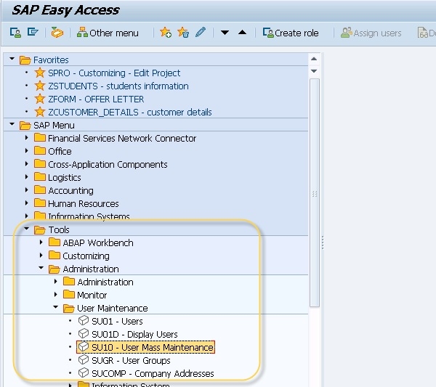Image resolution: width=436 pixels, height=387 pixels.
Task: Open the SAP Business Workplace icon
Action: tap(57, 33)
